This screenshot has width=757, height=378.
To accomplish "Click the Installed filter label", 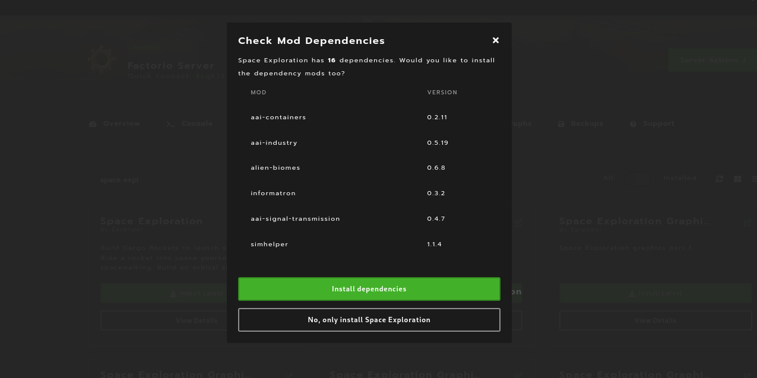I will click(x=680, y=178).
